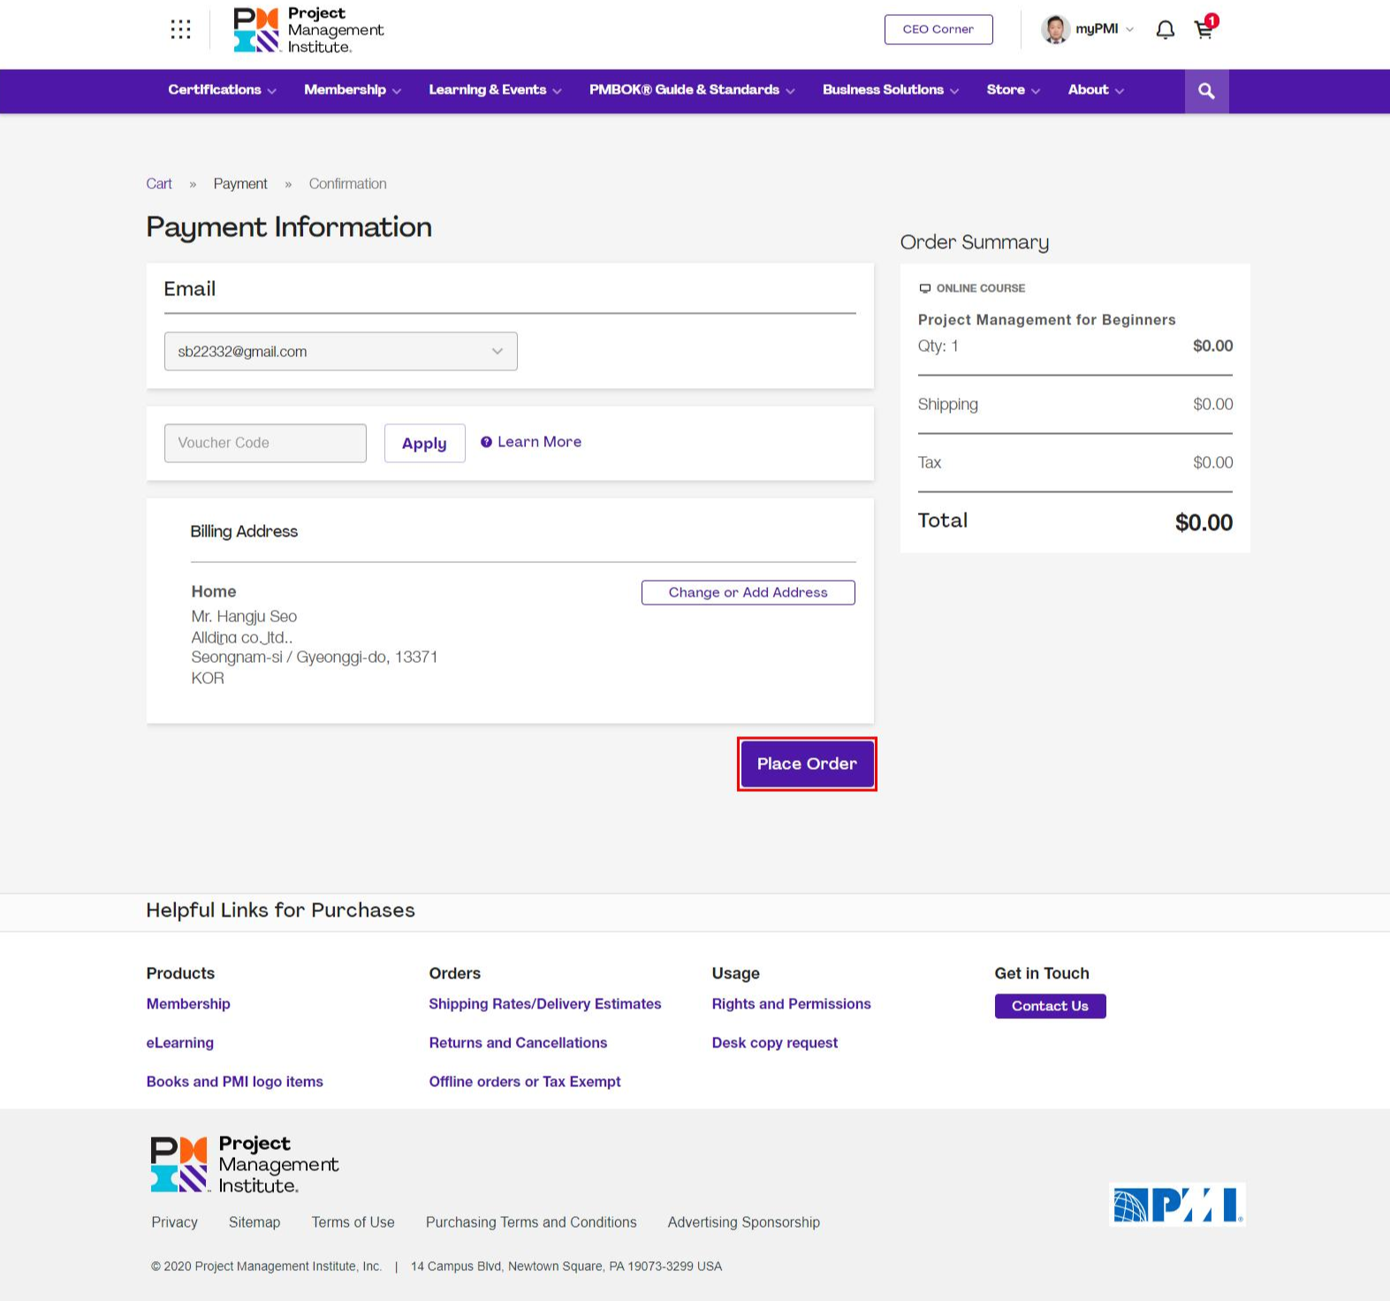The width and height of the screenshot is (1390, 1301).
Task: Expand the Certifications menu
Action: coord(222,90)
